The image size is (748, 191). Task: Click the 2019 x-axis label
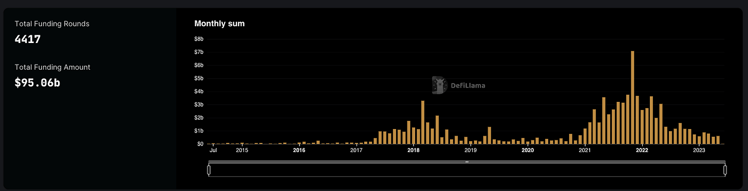(x=471, y=151)
